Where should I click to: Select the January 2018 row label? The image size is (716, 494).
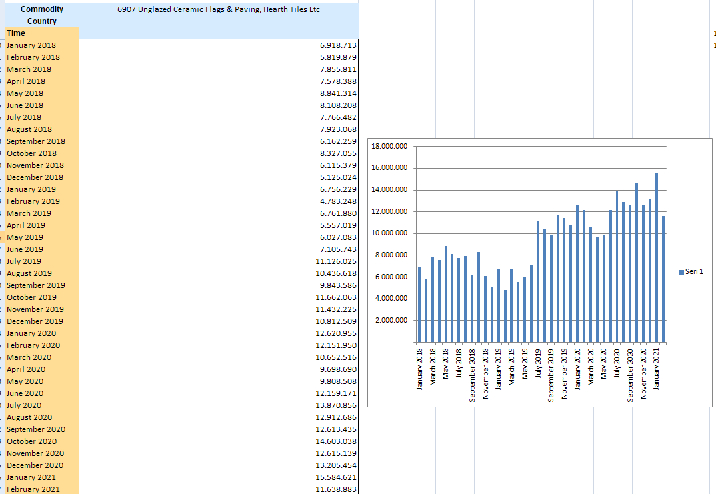coord(42,45)
